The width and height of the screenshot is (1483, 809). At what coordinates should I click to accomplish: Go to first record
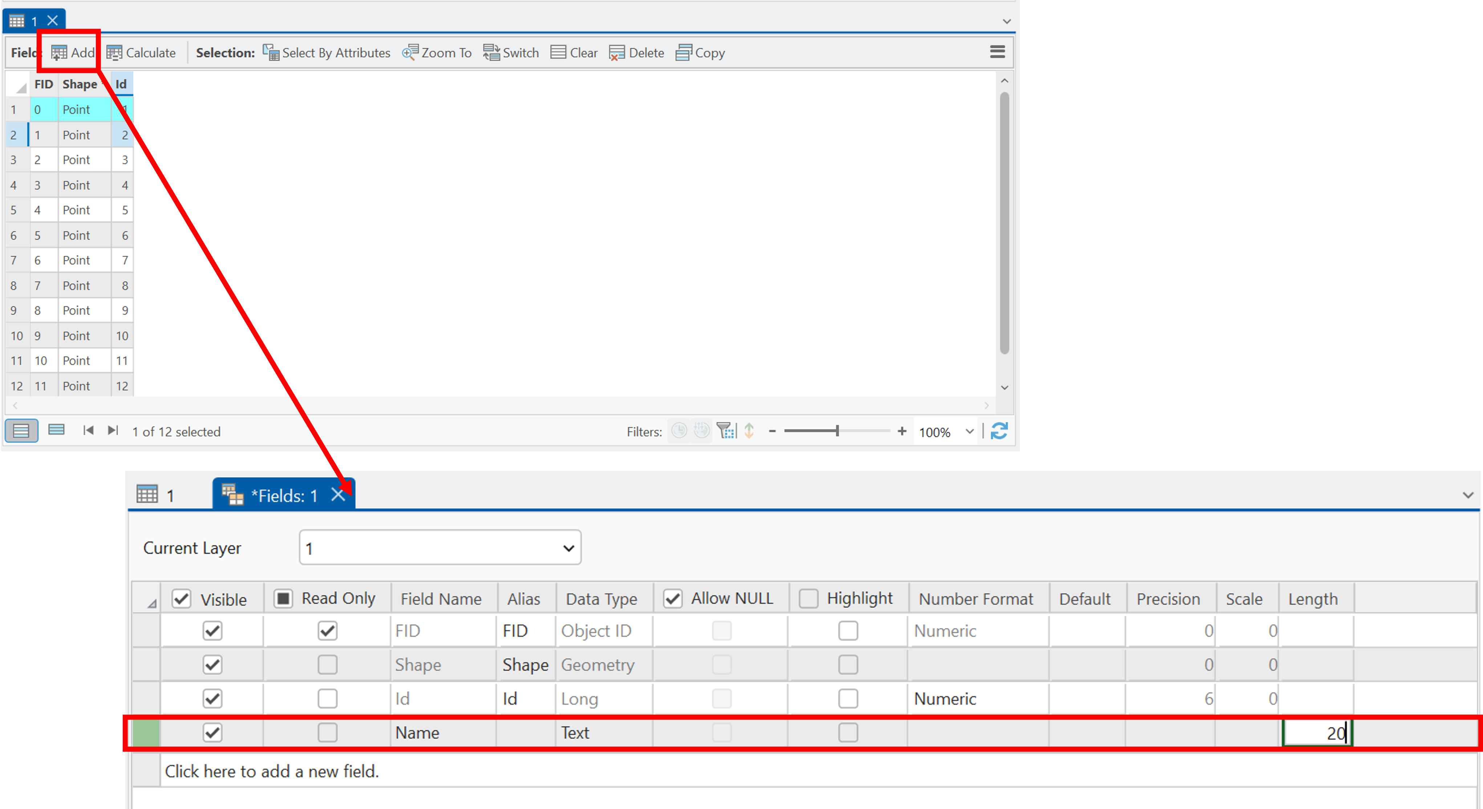click(x=88, y=430)
